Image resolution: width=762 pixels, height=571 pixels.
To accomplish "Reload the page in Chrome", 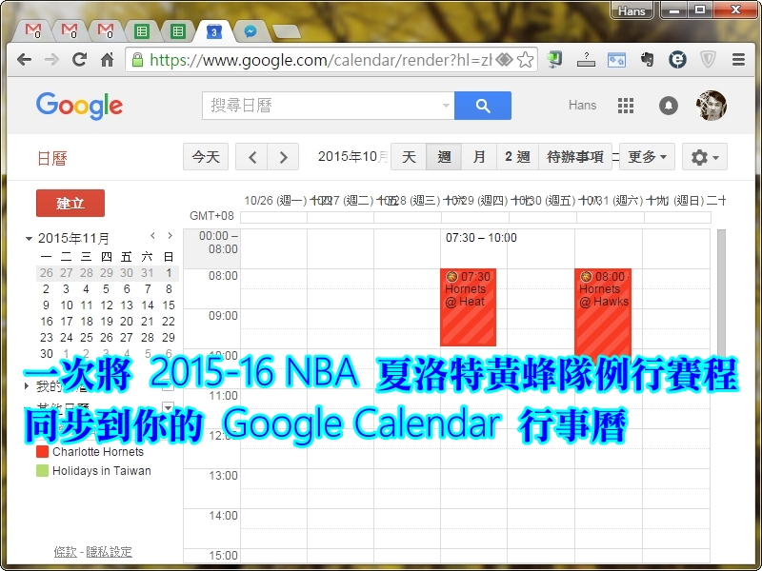I will [x=80, y=59].
